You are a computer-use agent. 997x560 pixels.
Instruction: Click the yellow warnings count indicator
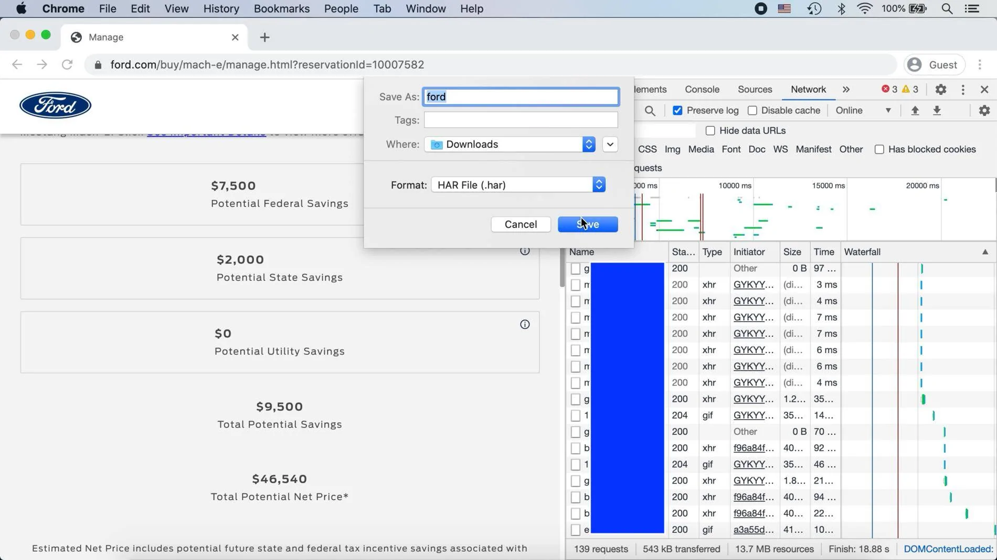click(x=910, y=90)
